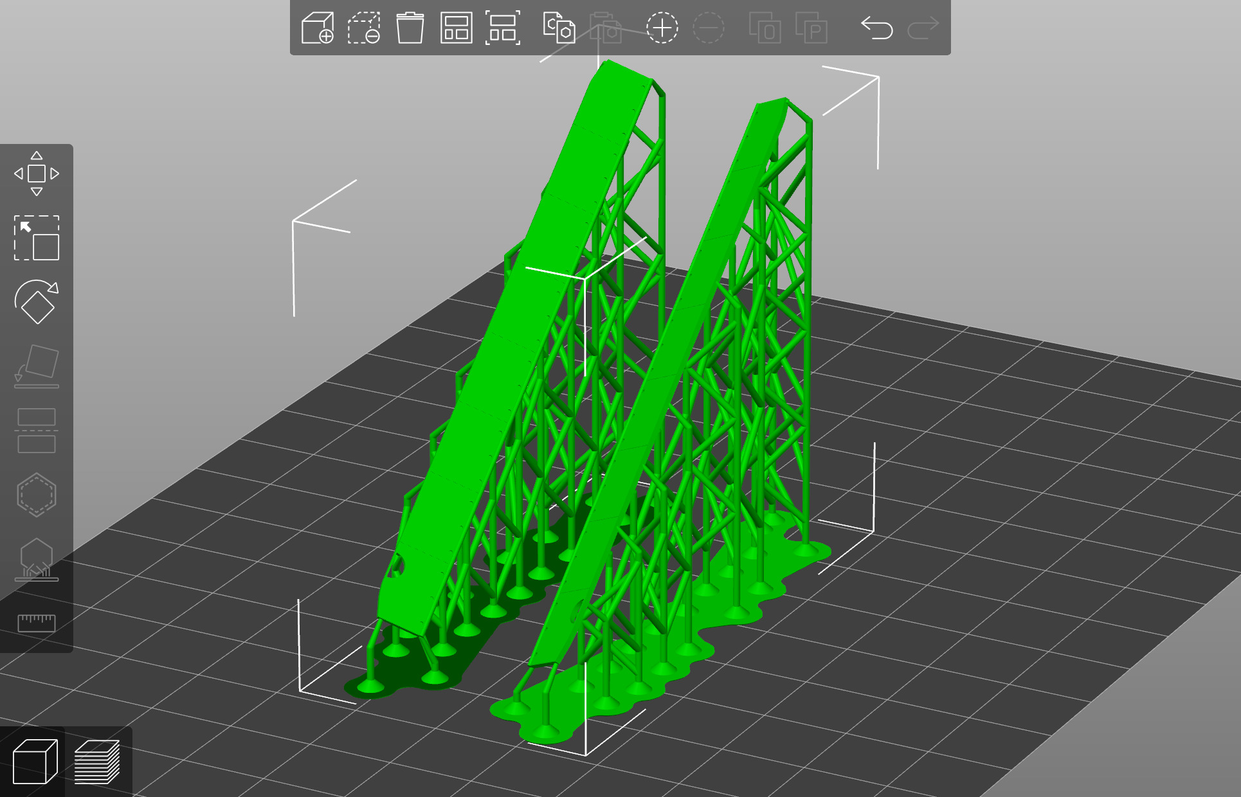Select the Cut tool
Screen dimensions: 1241x797
pos(37,431)
